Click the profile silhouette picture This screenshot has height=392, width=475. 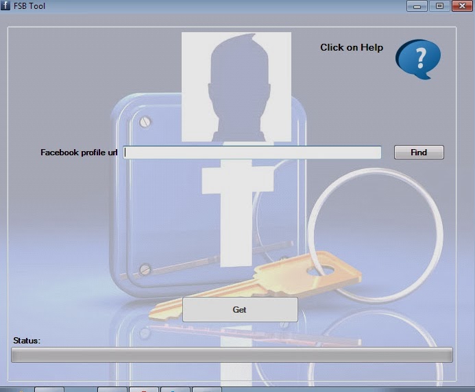pos(236,87)
